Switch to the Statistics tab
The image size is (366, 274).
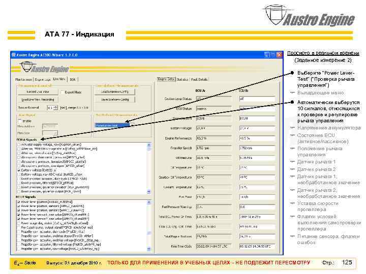click(182, 80)
